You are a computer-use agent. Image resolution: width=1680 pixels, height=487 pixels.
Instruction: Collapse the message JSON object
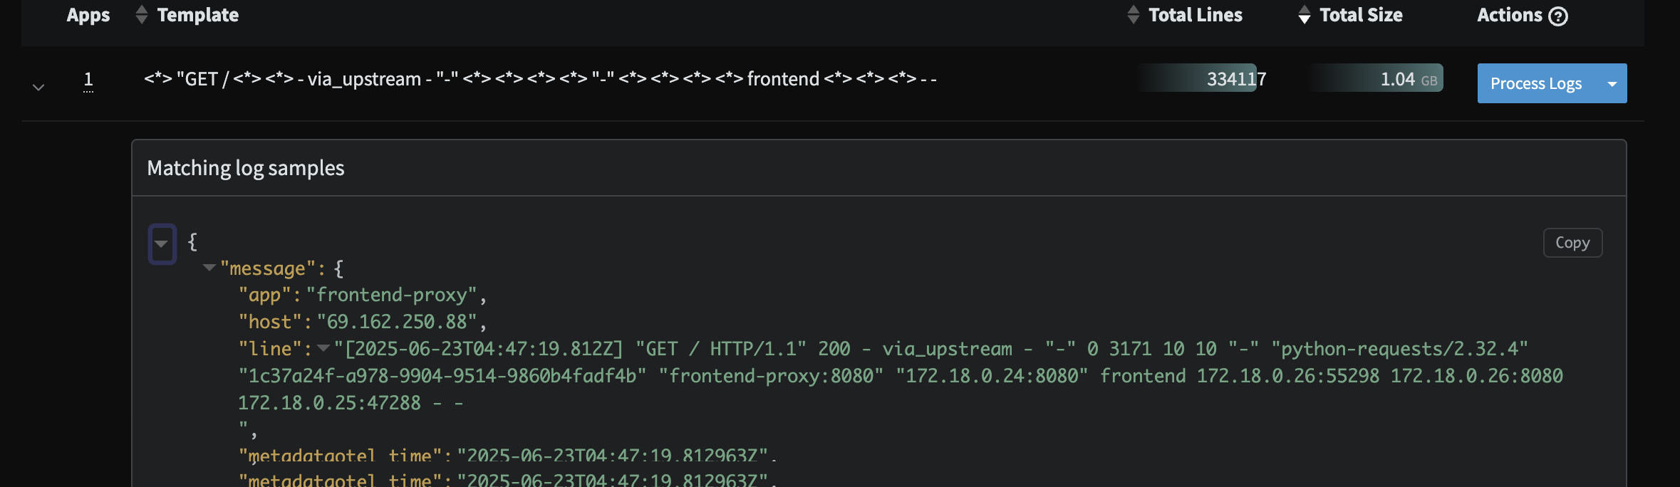pyautogui.click(x=207, y=268)
